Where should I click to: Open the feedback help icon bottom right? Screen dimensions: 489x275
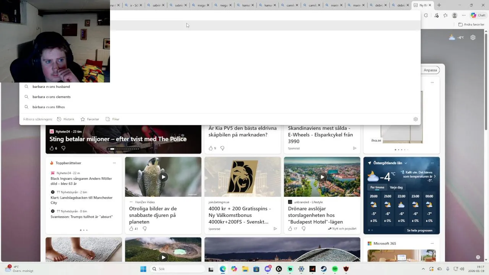pos(478,257)
